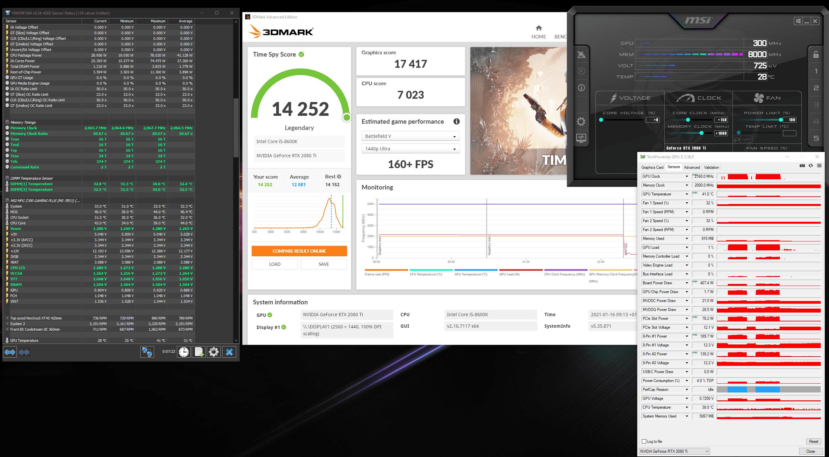This screenshot has height=457, width=829.
Task: Open HWiNFO sensor settings gear
Action: coord(214,352)
